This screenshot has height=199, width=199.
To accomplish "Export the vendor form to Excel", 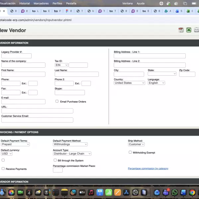I will pyautogui.click(x=189, y=30).
